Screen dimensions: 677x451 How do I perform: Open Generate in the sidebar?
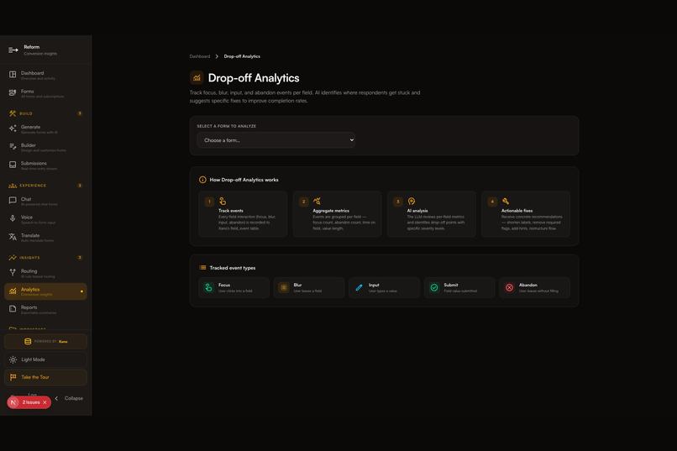click(45, 129)
